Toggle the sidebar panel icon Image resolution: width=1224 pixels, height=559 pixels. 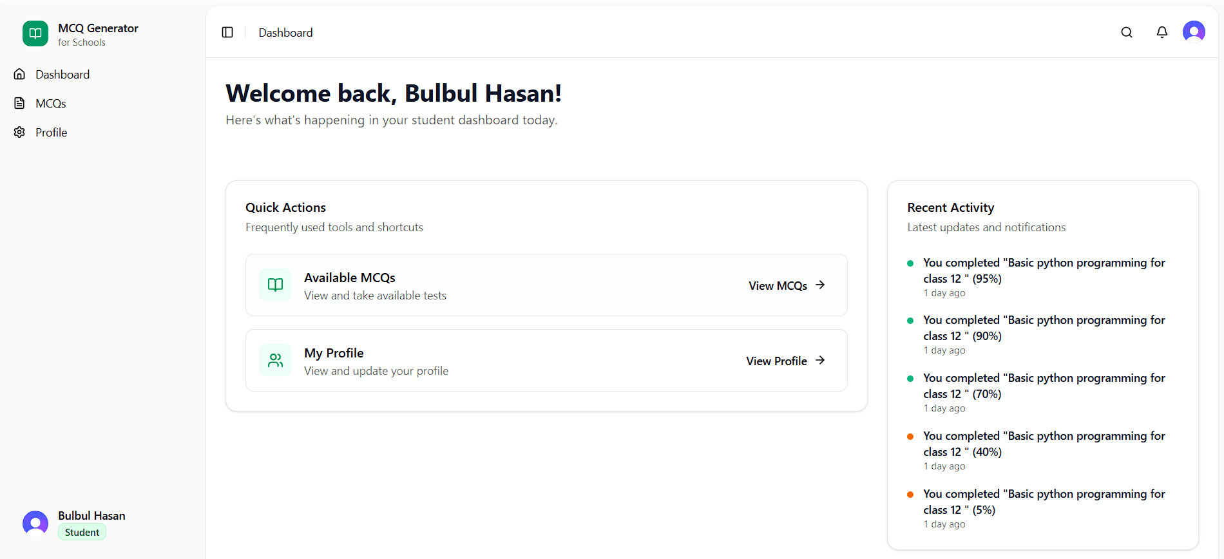[227, 32]
